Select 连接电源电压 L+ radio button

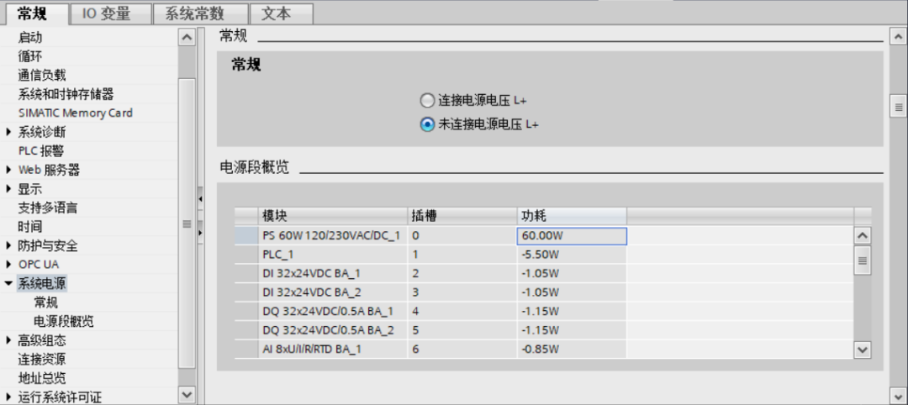427,101
